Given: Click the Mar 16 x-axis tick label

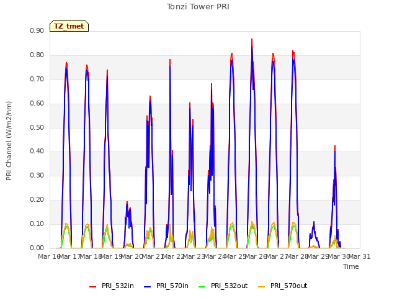Looking at the screenshot, I should (48, 256).
